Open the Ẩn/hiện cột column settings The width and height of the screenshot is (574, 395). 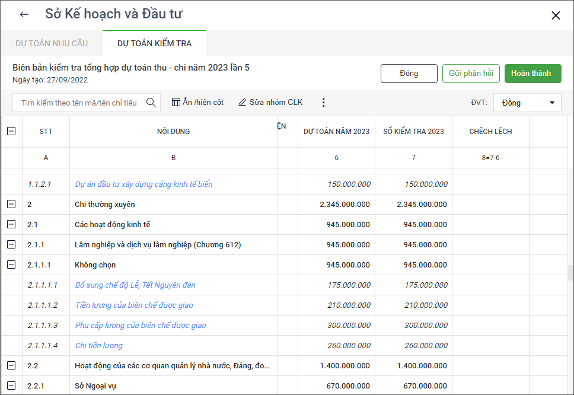197,103
